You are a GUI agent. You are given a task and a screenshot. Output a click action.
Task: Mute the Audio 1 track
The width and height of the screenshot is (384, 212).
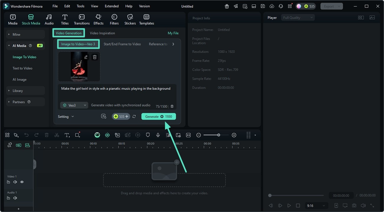click(15, 198)
